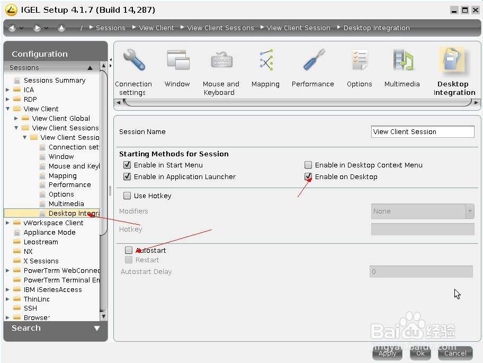Click the SSH folder icon
Image resolution: width=483 pixels, height=363 pixels.
click(x=17, y=308)
